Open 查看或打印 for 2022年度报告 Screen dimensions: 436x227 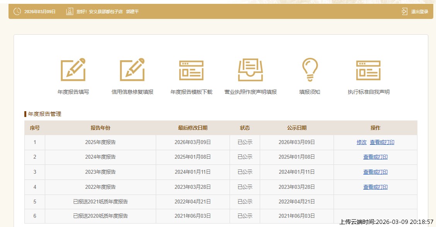click(375, 187)
